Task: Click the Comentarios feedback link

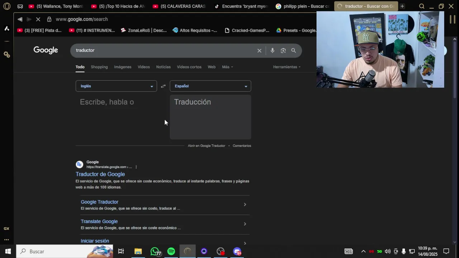Action: point(242,146)
